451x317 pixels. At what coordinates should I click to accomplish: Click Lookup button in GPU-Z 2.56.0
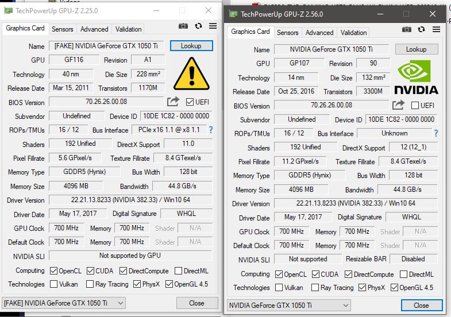tap(417, 49)
